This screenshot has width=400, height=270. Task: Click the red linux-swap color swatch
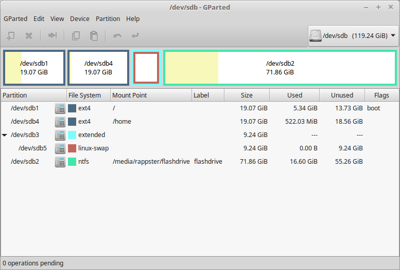pos(72,148)
